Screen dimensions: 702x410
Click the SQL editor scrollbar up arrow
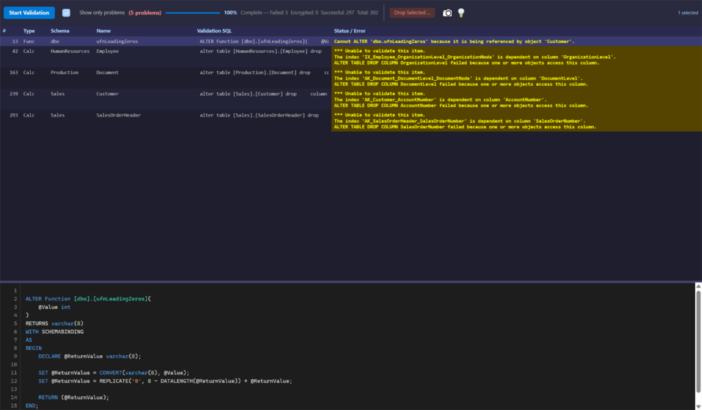click(x=698, y=286)
